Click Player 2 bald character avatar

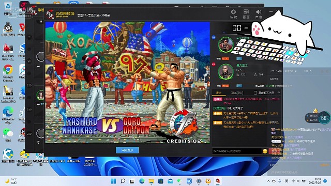[x=225, y=72]
